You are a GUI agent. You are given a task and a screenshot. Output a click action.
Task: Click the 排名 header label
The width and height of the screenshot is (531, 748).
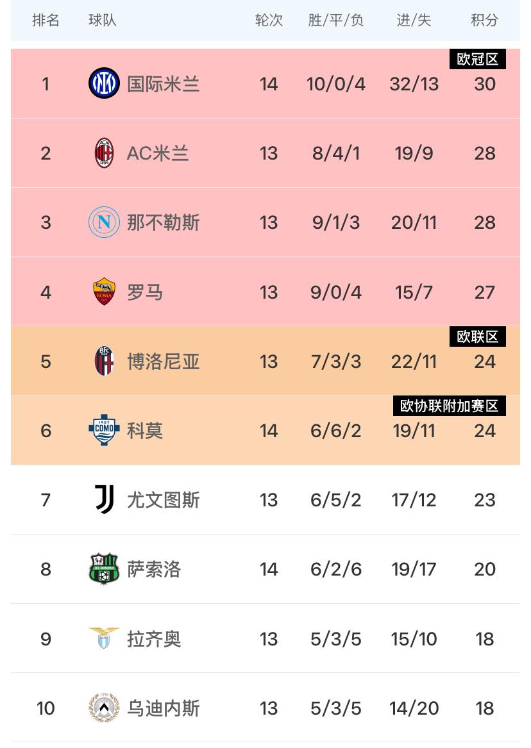(x=46, y=20)
